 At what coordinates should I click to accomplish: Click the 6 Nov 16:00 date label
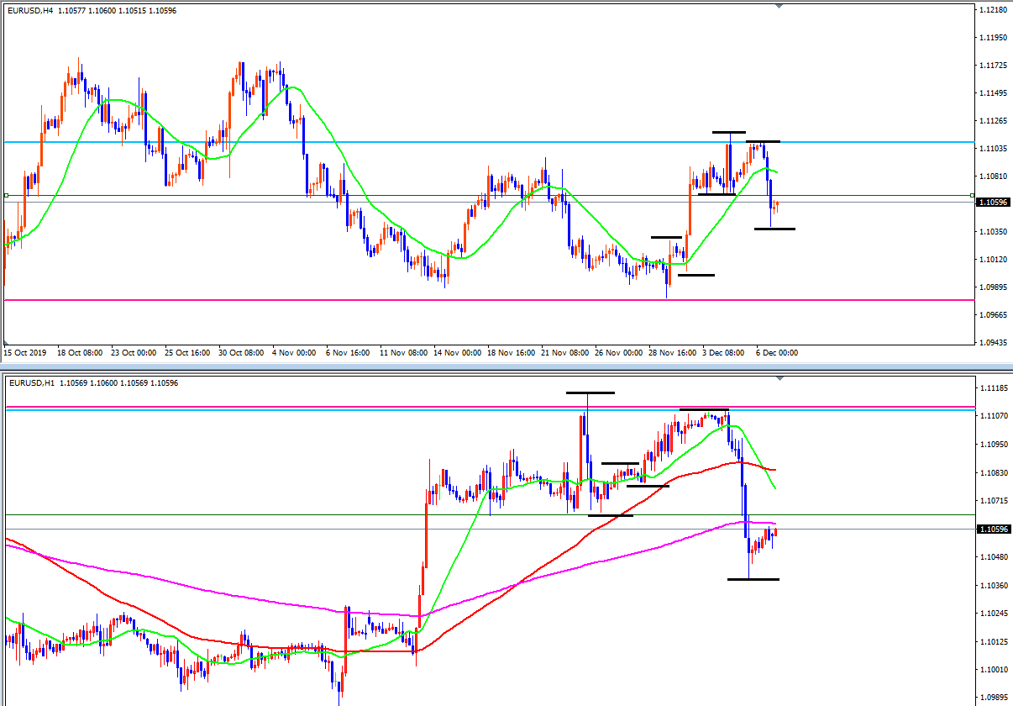click(x=348, y=354)
